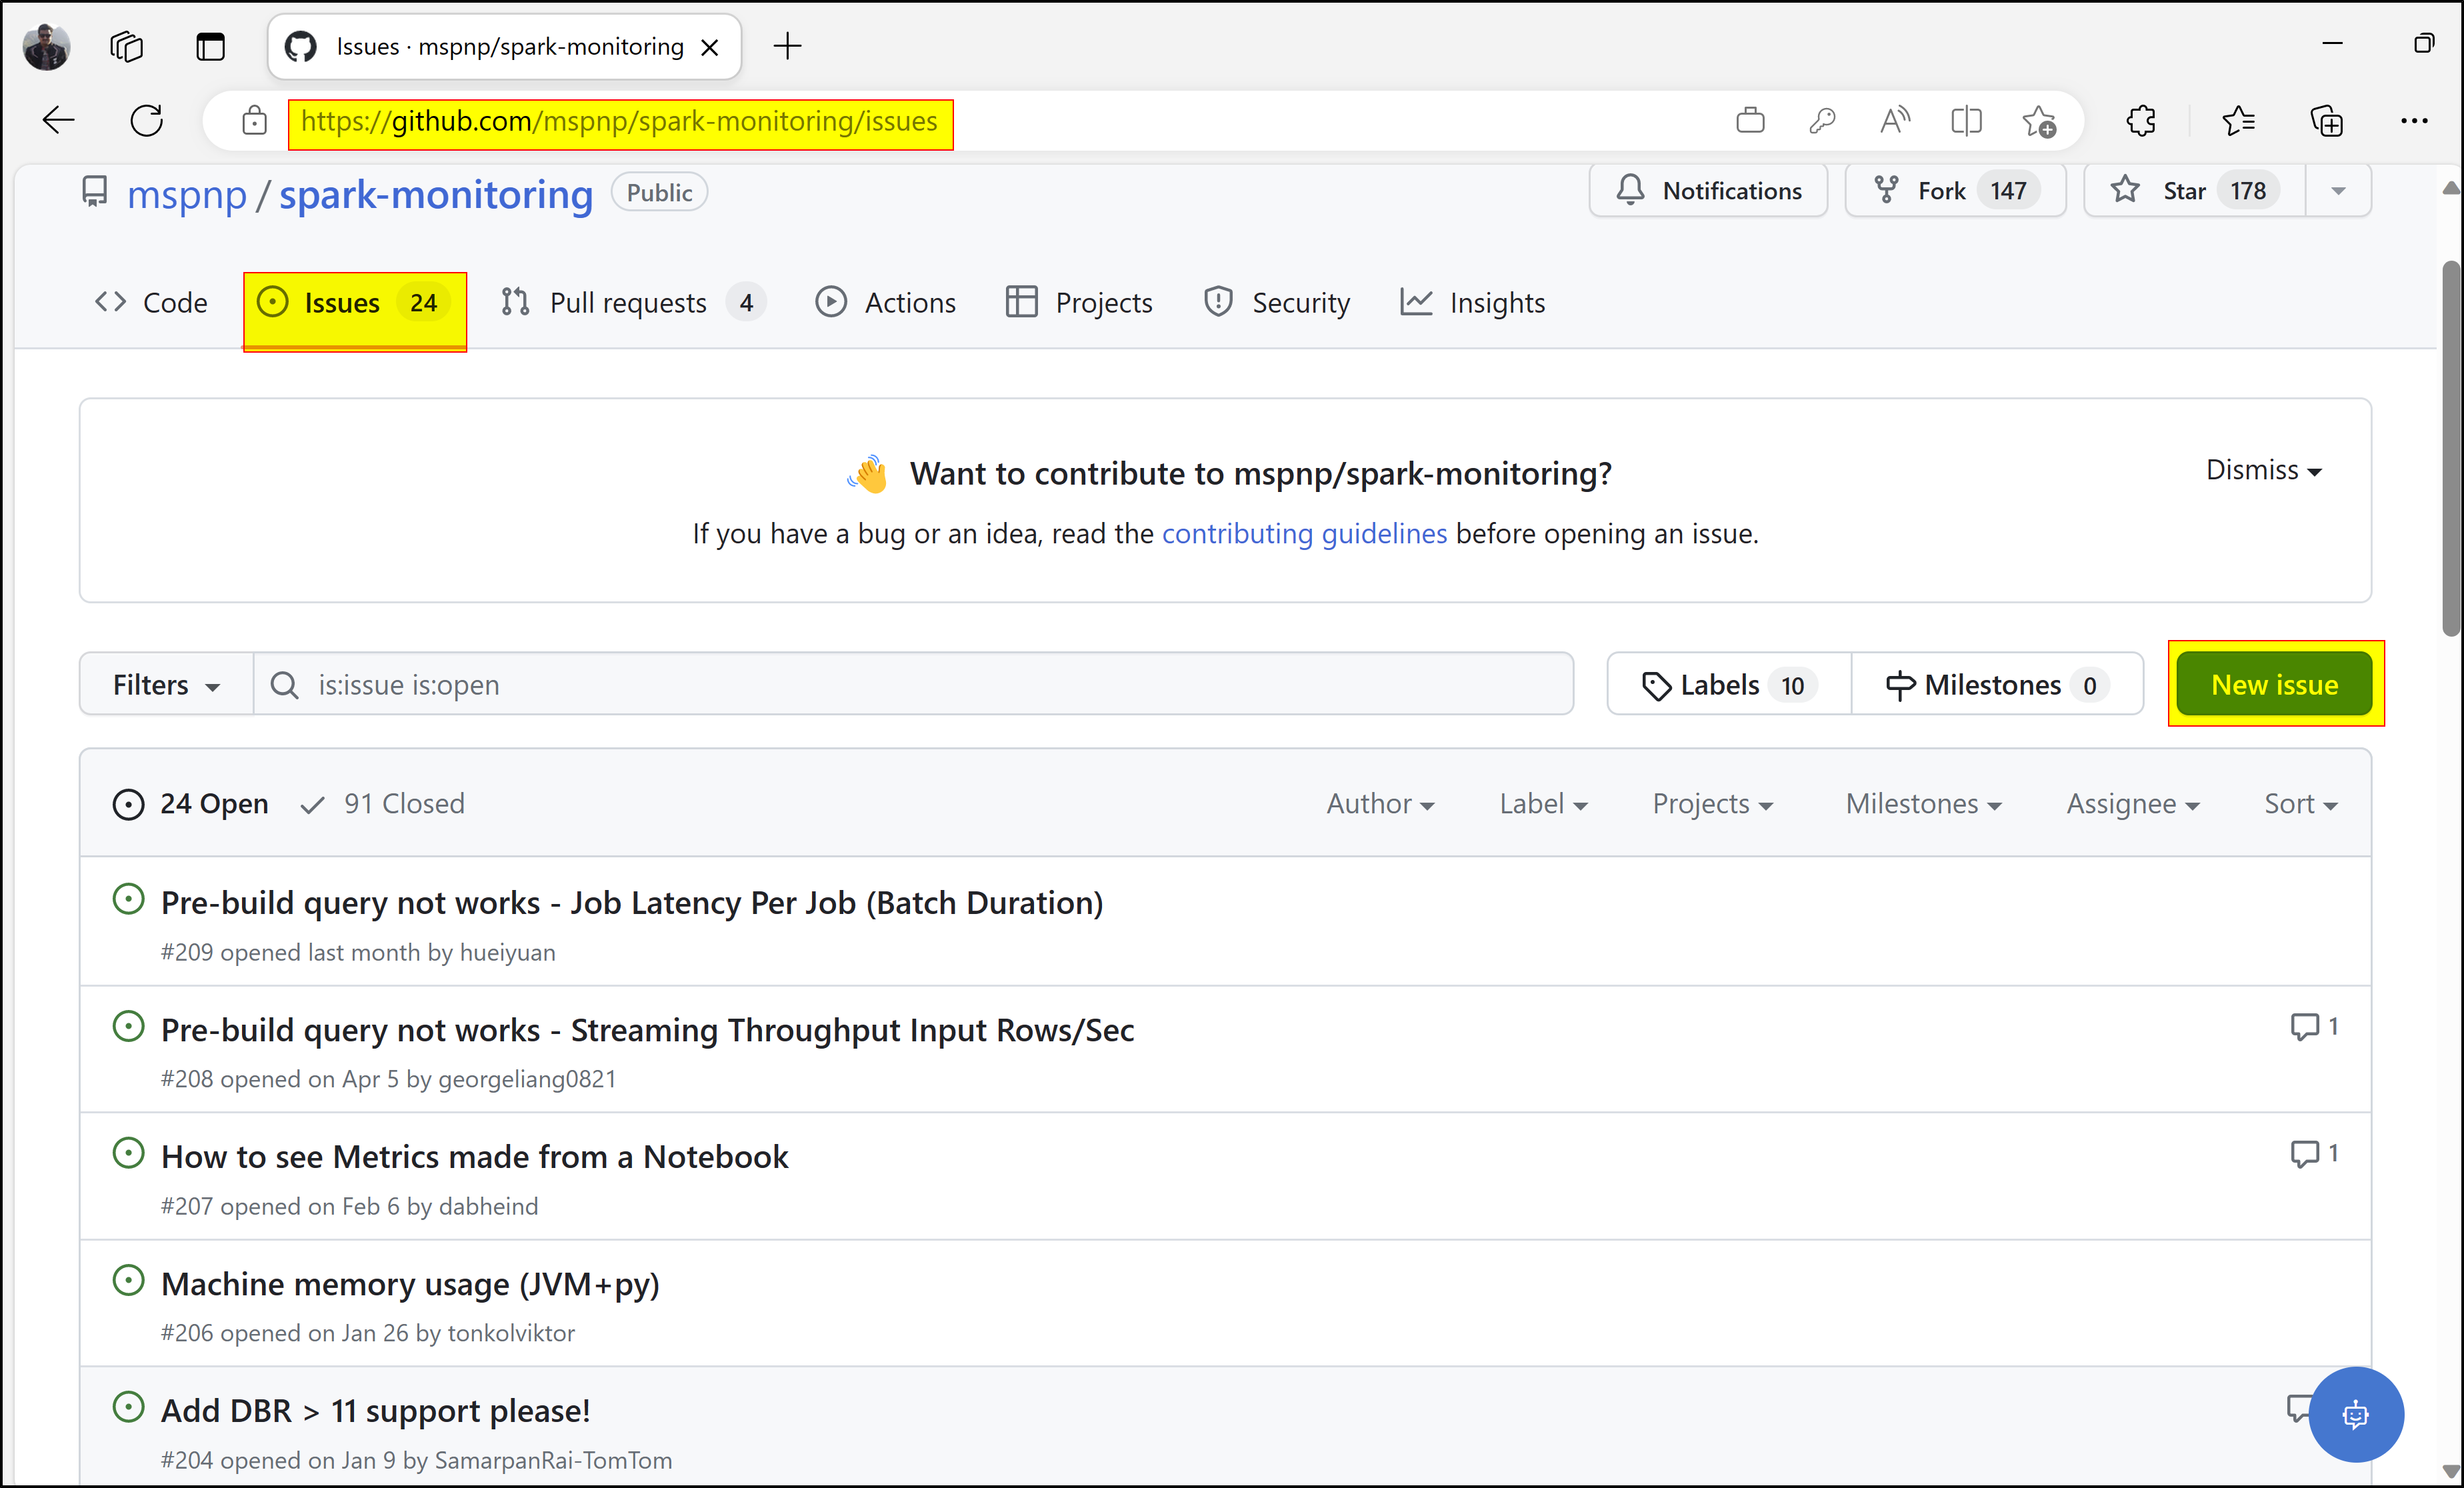Click the password key icon
Screen dimensions: 2464x1488
[1822, 121]
